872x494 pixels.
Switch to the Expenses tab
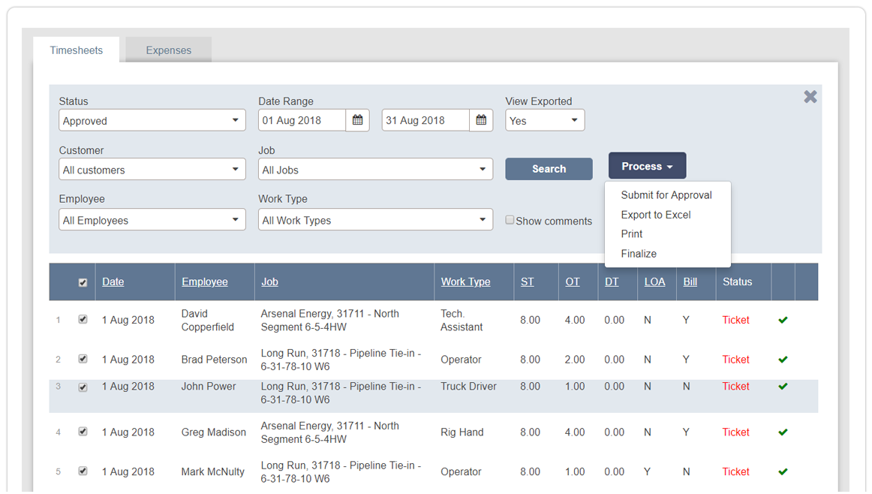coord(168,50)
